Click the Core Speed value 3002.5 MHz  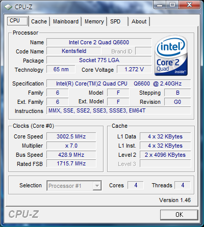point(71,136)
